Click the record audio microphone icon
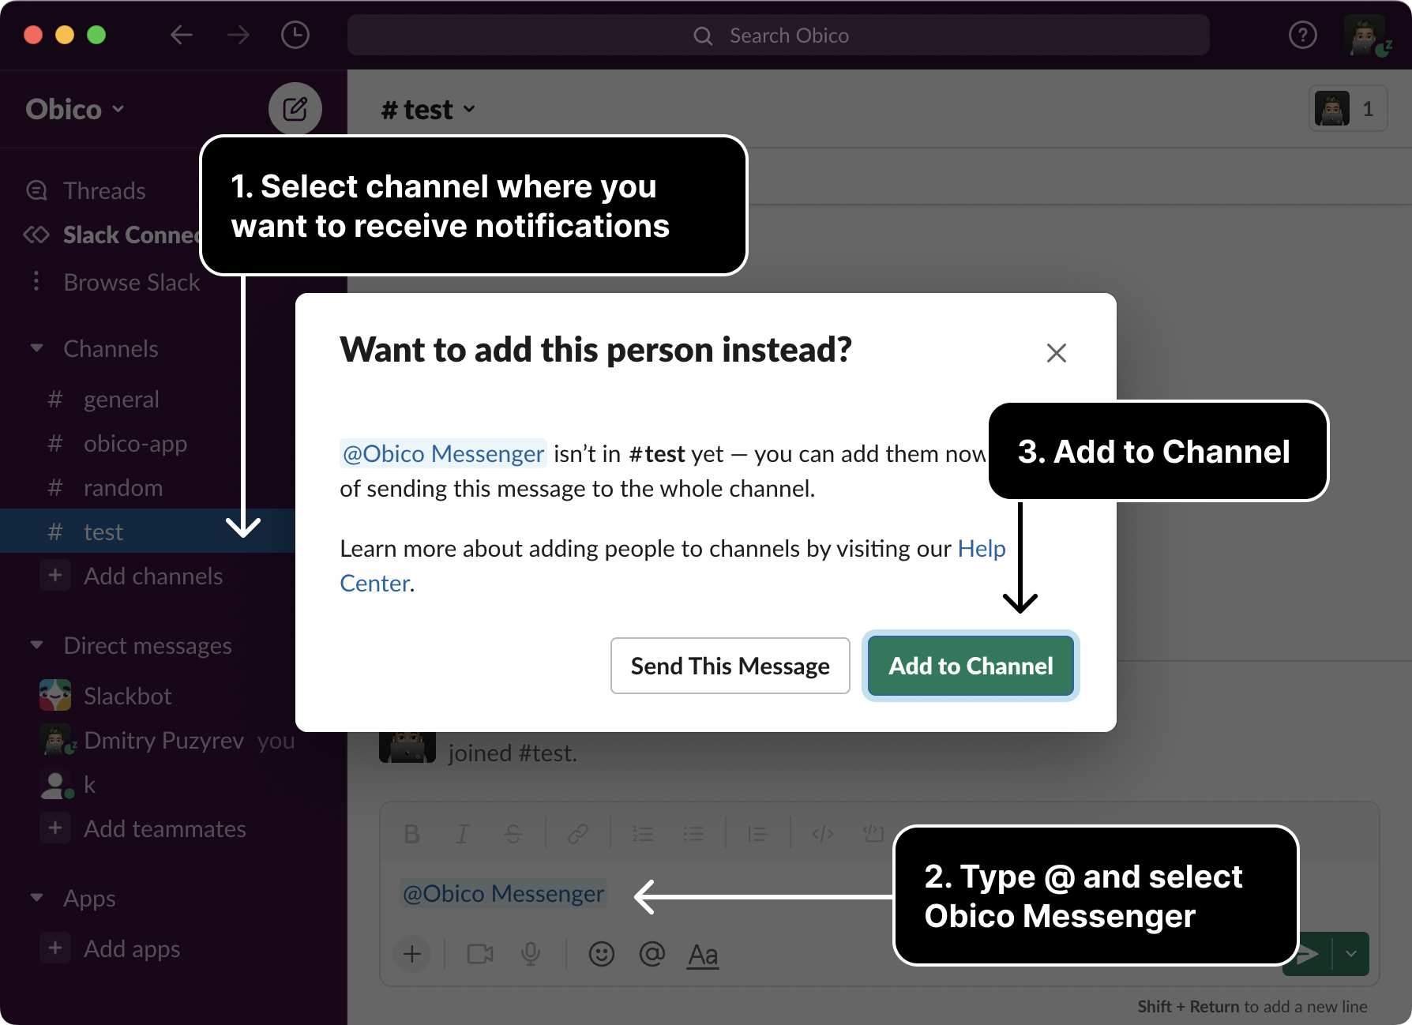The image size is (1412, 1025). [531, 954]
